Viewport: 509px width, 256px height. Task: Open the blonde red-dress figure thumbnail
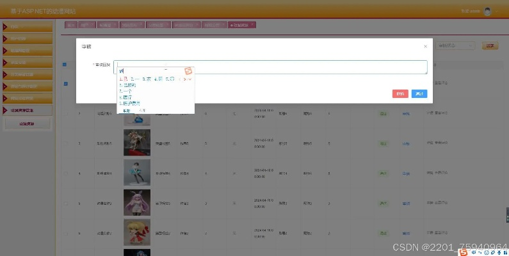click(x=137, y=233)
